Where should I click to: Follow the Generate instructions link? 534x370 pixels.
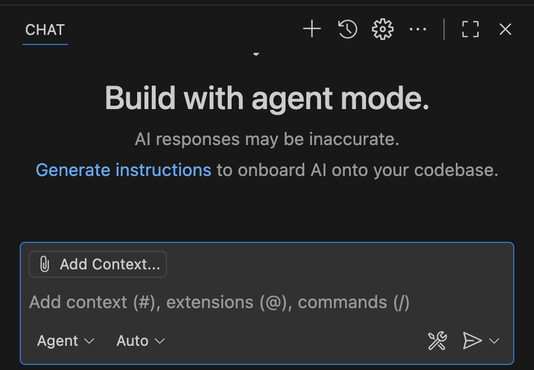[x=123, y=170]
